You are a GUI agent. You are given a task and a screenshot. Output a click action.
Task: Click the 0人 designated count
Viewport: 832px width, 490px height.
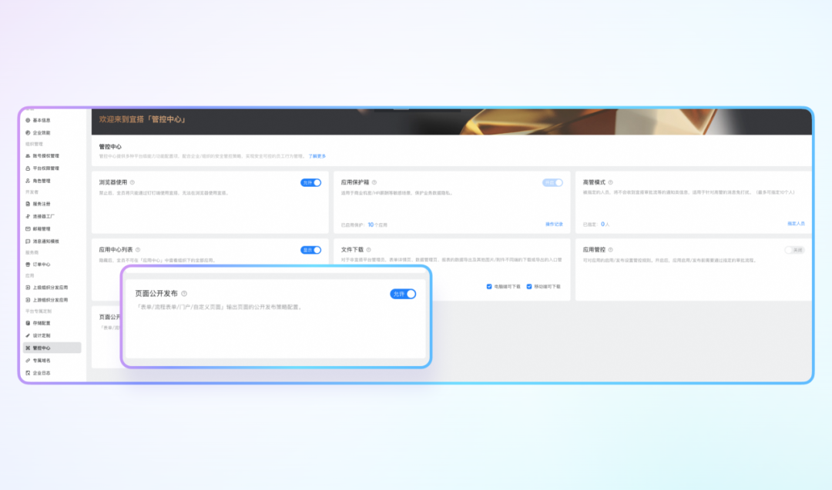tap(605, 225)
